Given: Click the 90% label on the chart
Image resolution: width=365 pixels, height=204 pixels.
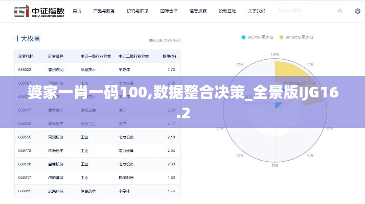Looking at the screenshot, I should click(x=240, y=64).
